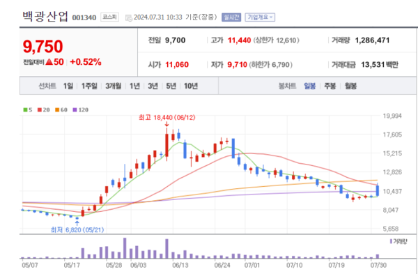Viewport: 418px width, 274px height.
Task: Select the 1주일 line chart tab
Action: click(89, 86)
